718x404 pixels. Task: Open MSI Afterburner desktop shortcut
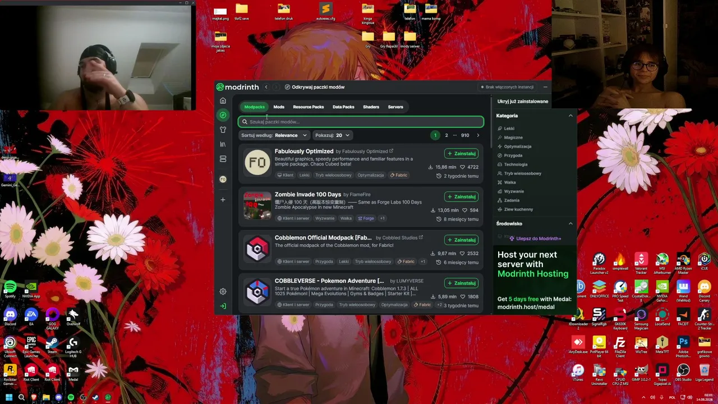pyautogui.click(x=662, y=264)
